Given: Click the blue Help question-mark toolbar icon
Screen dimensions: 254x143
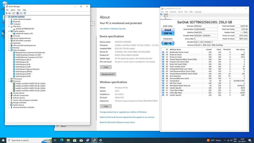Looking at the screenshot, I should (x=18, y=13).
